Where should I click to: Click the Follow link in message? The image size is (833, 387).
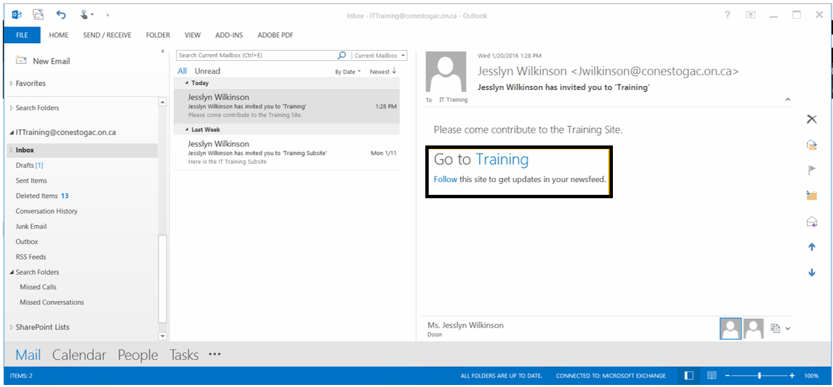coord(446,179)
